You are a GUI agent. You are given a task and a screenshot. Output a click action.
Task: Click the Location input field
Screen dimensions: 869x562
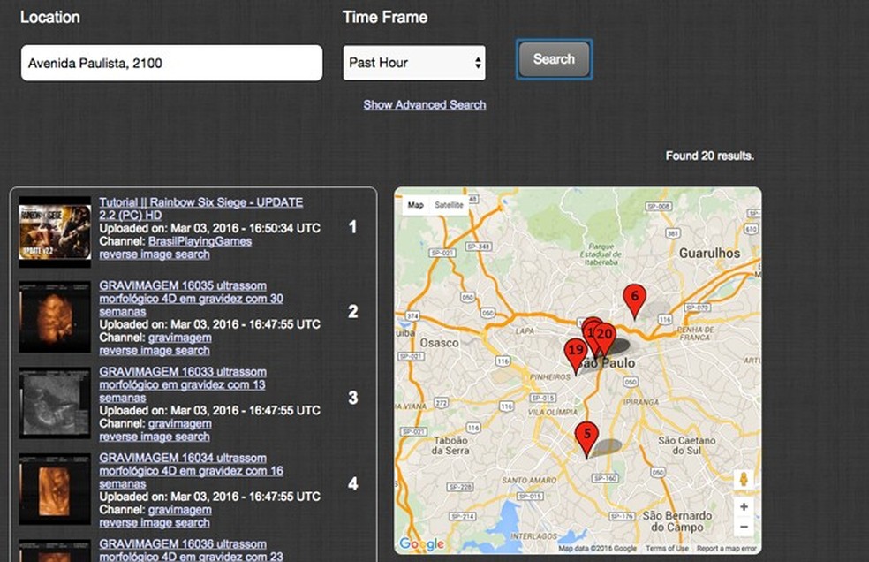pyautogui.click(x=171, y=64)
